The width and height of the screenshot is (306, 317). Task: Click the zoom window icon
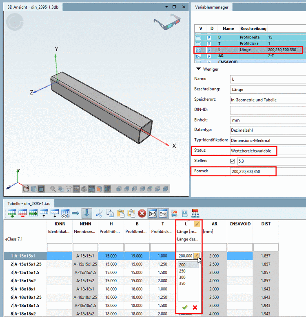60,189
